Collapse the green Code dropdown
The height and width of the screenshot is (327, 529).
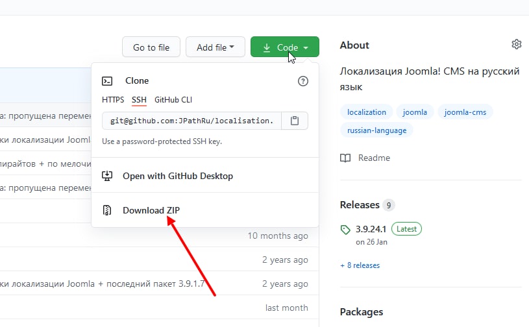(x=285, y=47)
